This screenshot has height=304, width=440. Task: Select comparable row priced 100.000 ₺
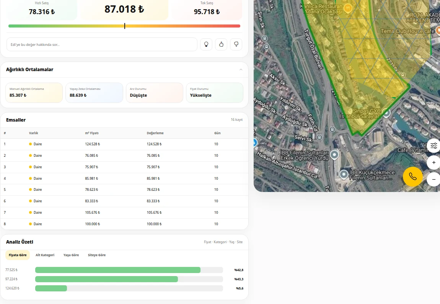pyautogui.click(x=124, y=224)
